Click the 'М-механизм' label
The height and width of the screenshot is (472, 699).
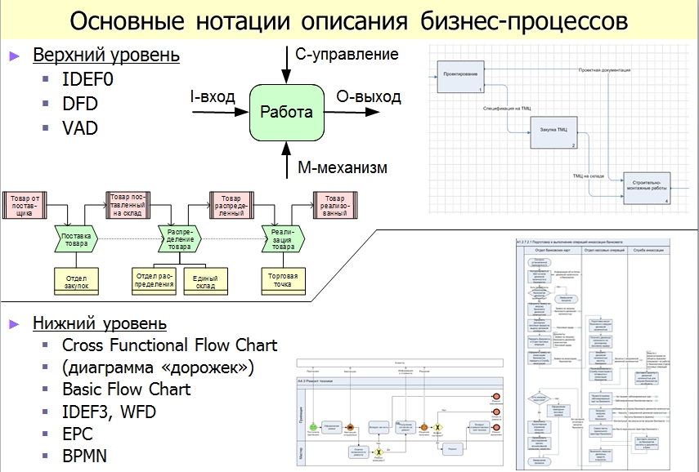(x=343, y=167)
